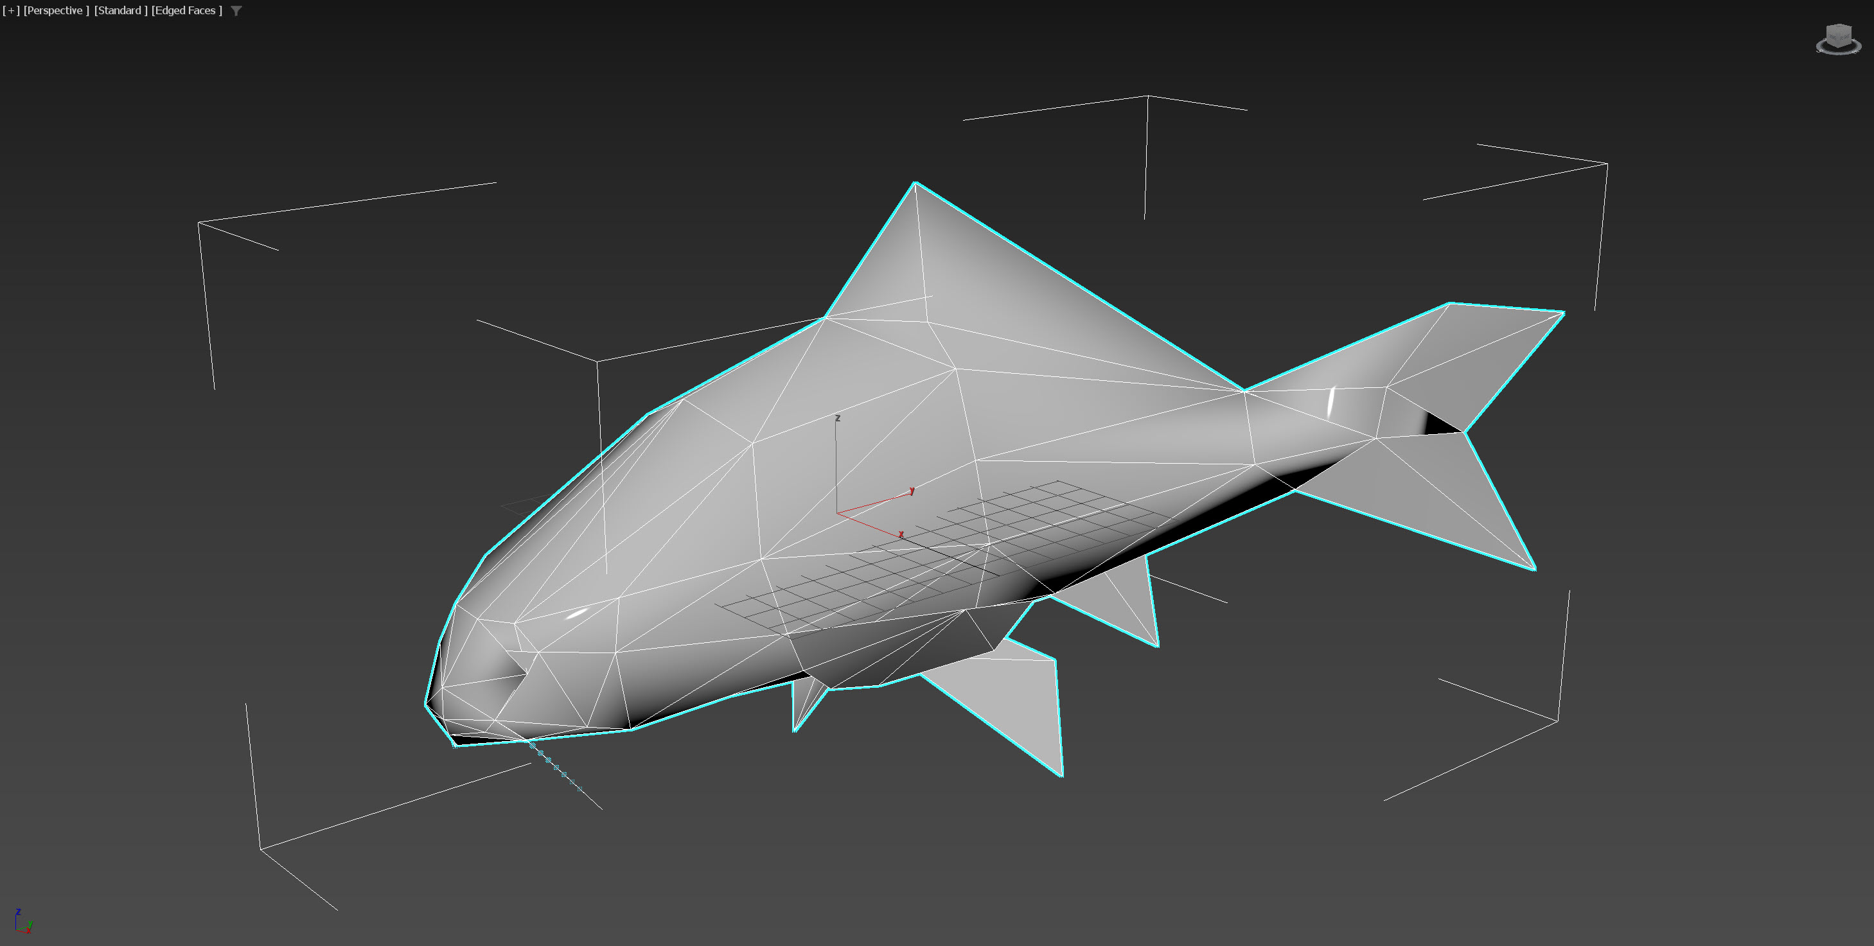This screenshot has width=1874, height=946.
Task: Click the gizmo X axis label
Action: (x=901, y=534)
